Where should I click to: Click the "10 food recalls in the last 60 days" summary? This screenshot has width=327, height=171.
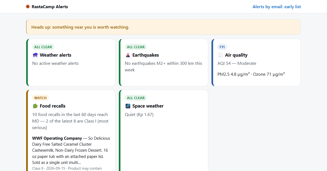[70, 121]
